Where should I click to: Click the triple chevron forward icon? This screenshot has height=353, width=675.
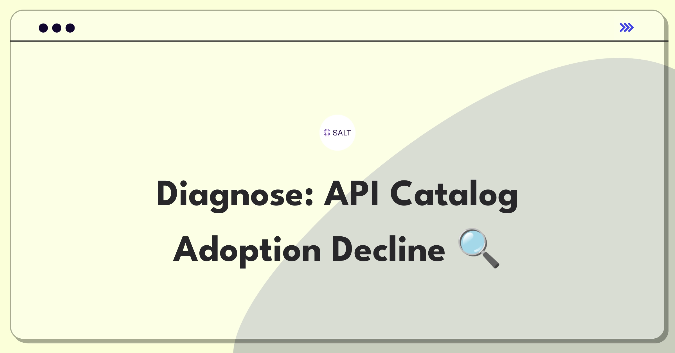pyautogui.click(x=626, y=28)
